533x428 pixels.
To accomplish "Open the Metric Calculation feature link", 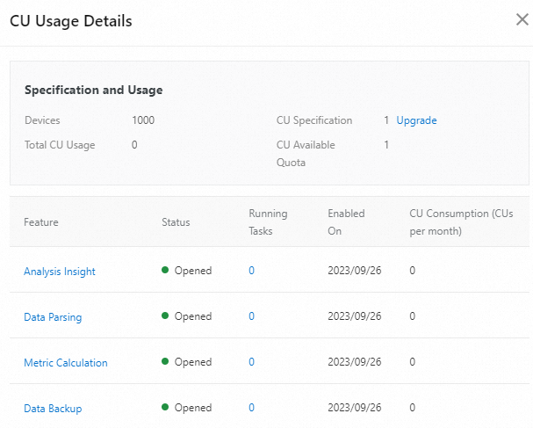I will [66, 363].
